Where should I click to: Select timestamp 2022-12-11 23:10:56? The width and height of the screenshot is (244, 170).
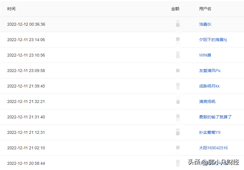click(26, 55)
